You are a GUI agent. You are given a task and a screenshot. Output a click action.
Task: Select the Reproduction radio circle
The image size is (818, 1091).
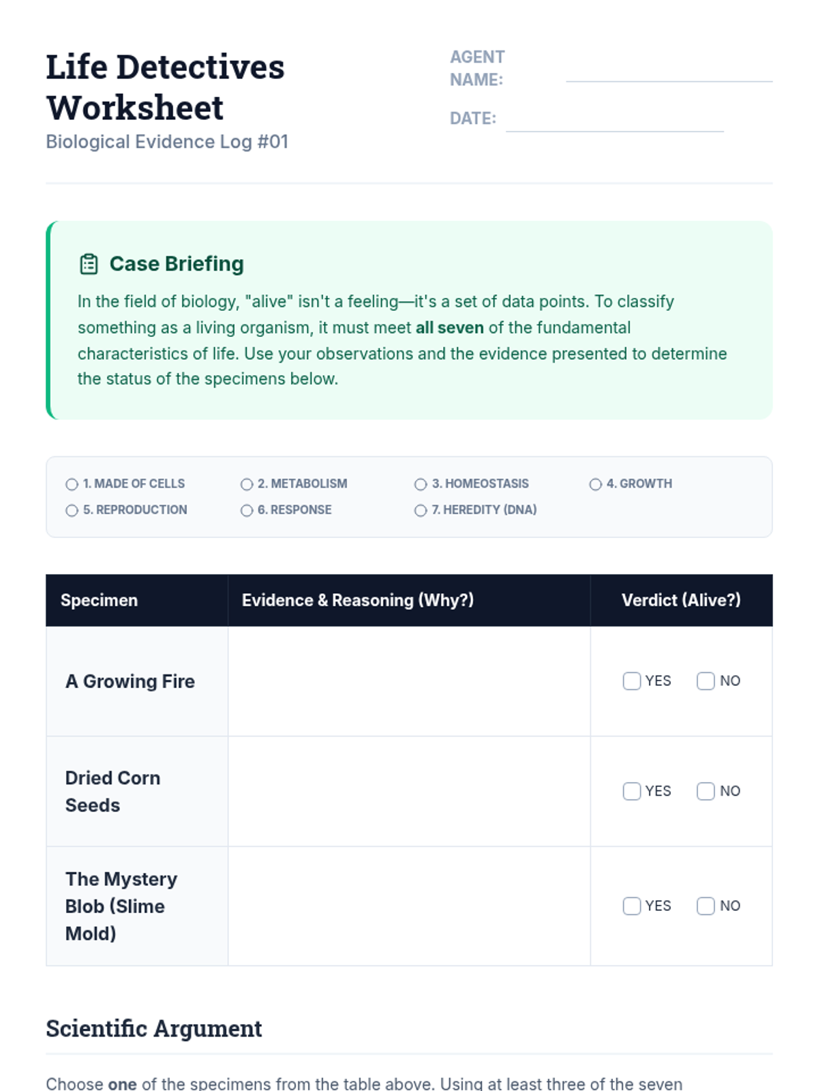[72, 510]
